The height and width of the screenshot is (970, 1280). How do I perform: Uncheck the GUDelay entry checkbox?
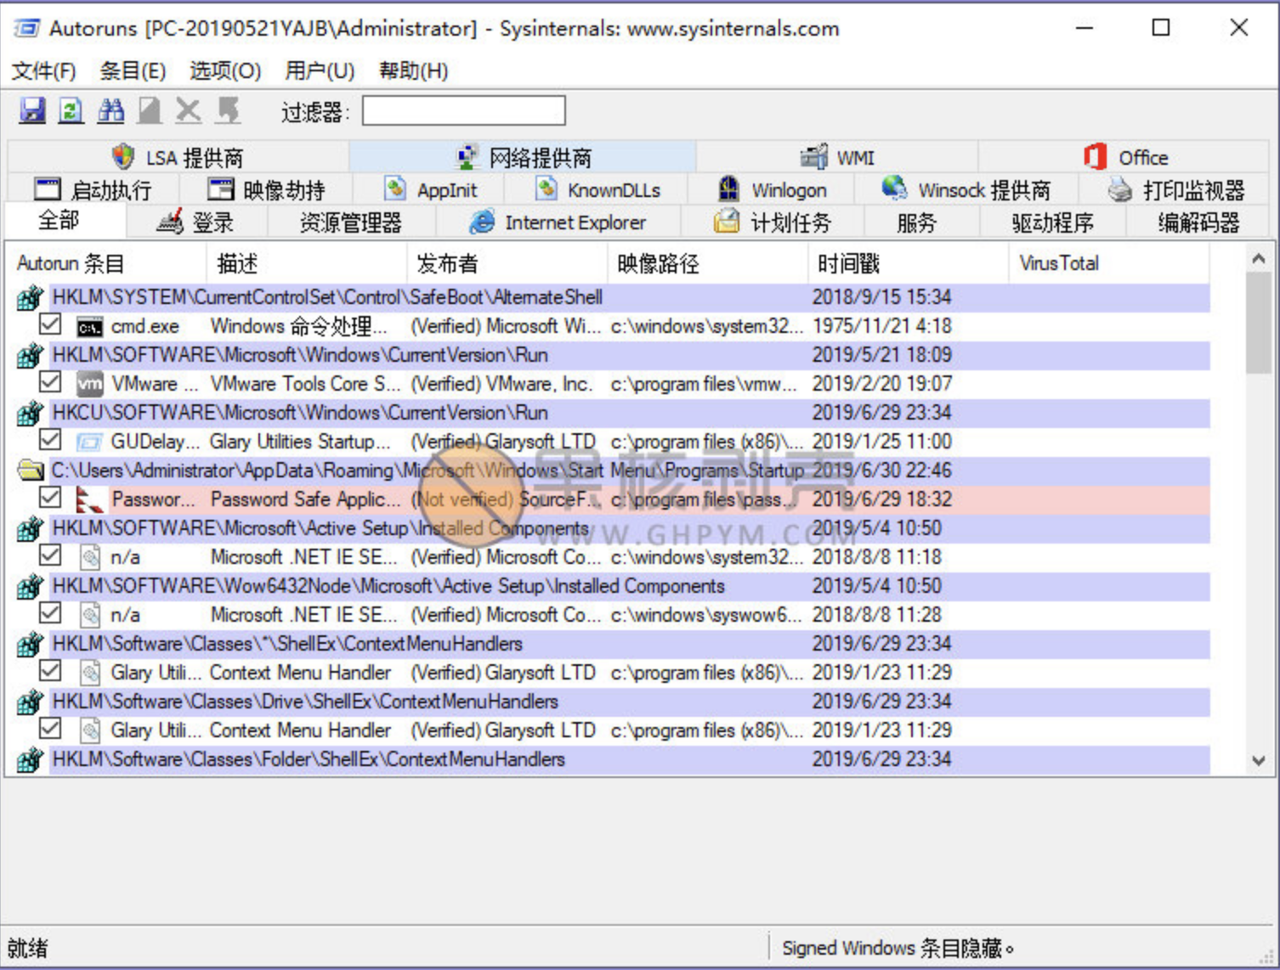coord(50,440)
